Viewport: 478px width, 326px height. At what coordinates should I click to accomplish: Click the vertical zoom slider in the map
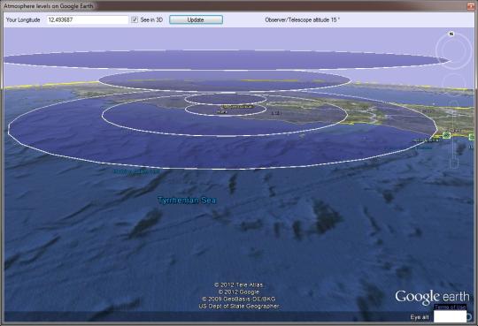click(x=454, y=134)
